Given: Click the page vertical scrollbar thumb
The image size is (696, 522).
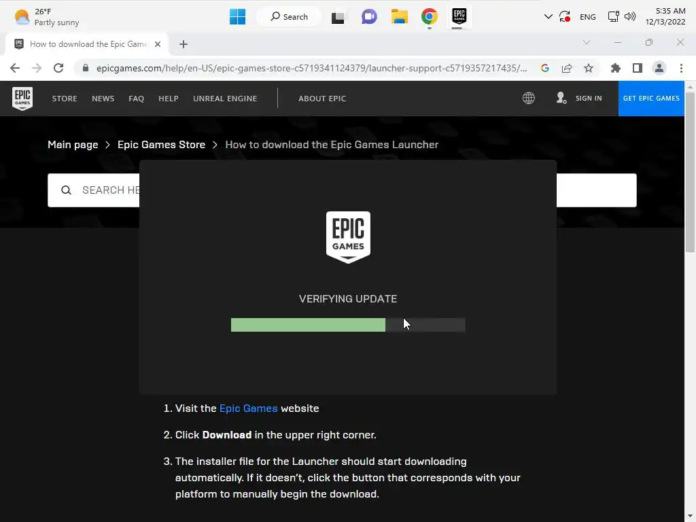Looking at the screenshot, I should [690, 172].
